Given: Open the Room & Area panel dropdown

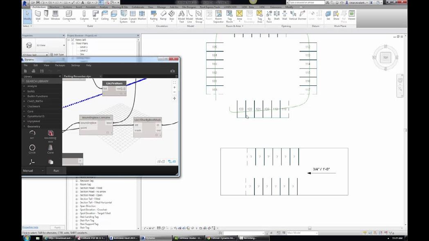Looking at the screenshot, I should click(x=234, y=26).
